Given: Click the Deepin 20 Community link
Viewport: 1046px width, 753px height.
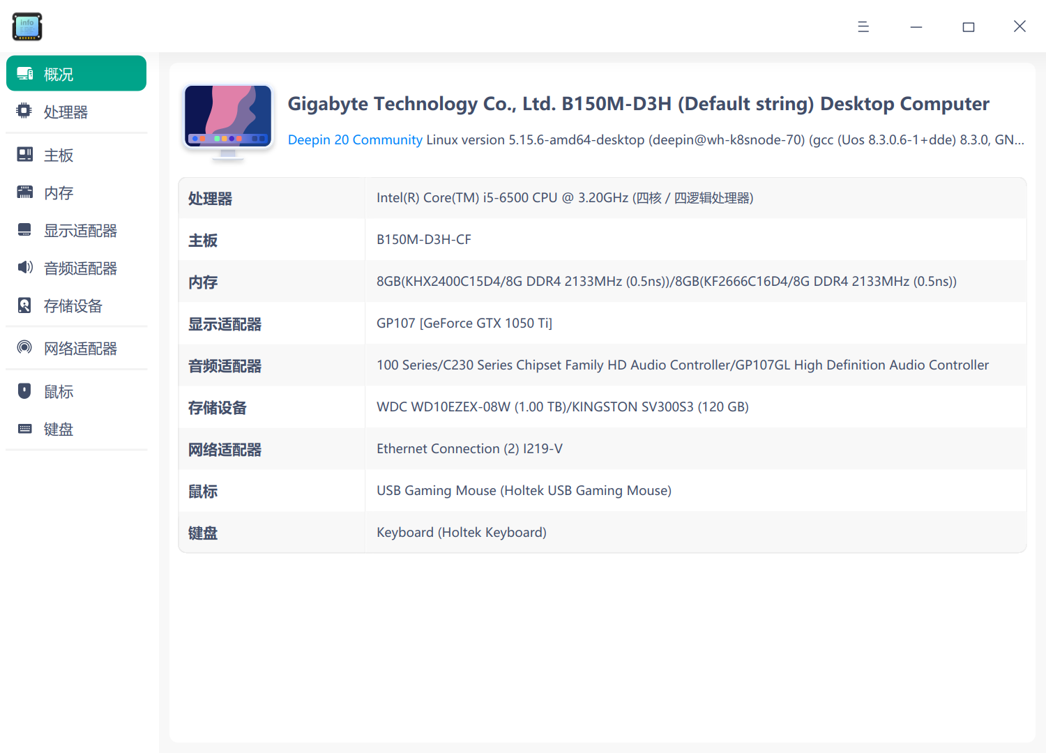Looking at the screenshot, I should coord(355,139).
